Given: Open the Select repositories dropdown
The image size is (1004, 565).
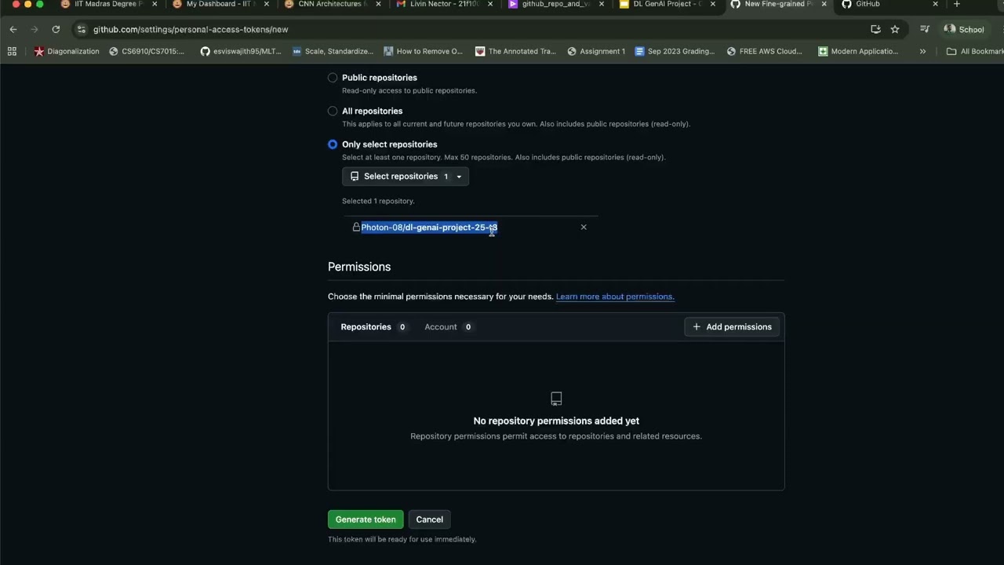Looking at the screenshot, I should click(x=406, y=177).
